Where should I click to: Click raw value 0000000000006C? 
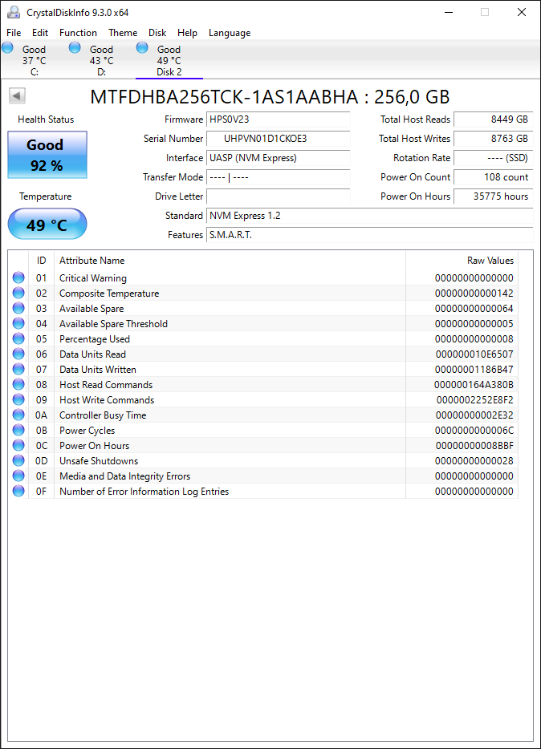474,431
